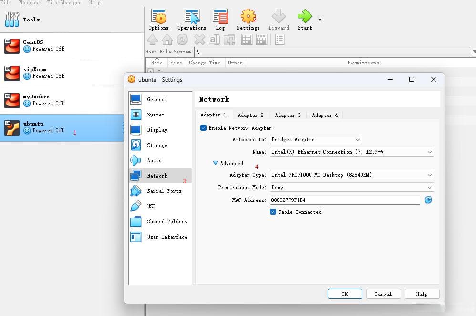Open Shared Folders settings category

(160, 221)
